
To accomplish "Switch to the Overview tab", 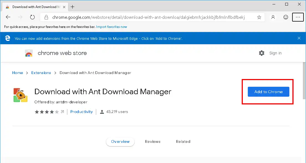I will tap(120, 142).
